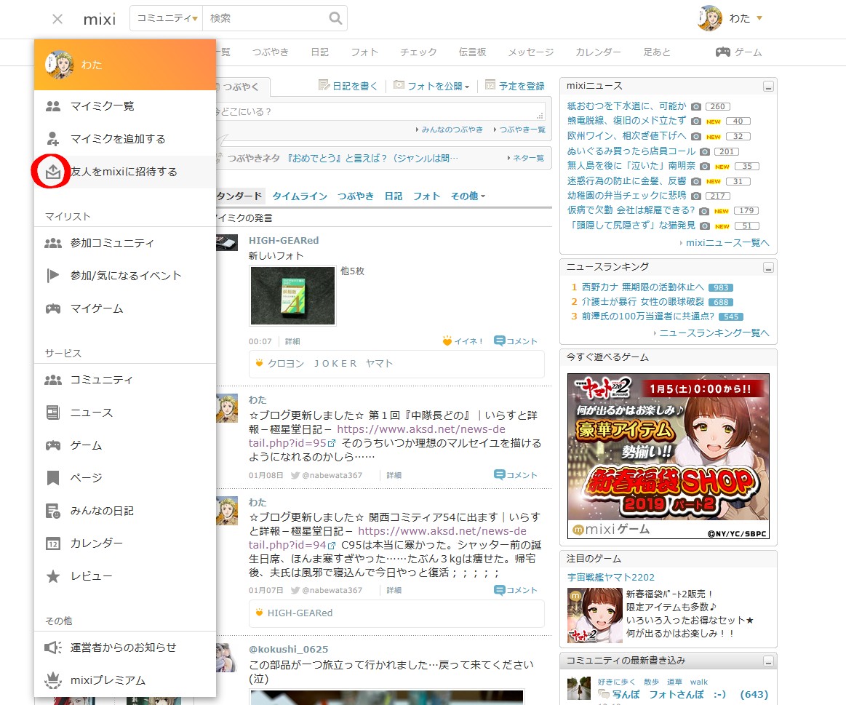Open the カレンダー link in top navigation
846x705 pixels.
pos(599,52)
